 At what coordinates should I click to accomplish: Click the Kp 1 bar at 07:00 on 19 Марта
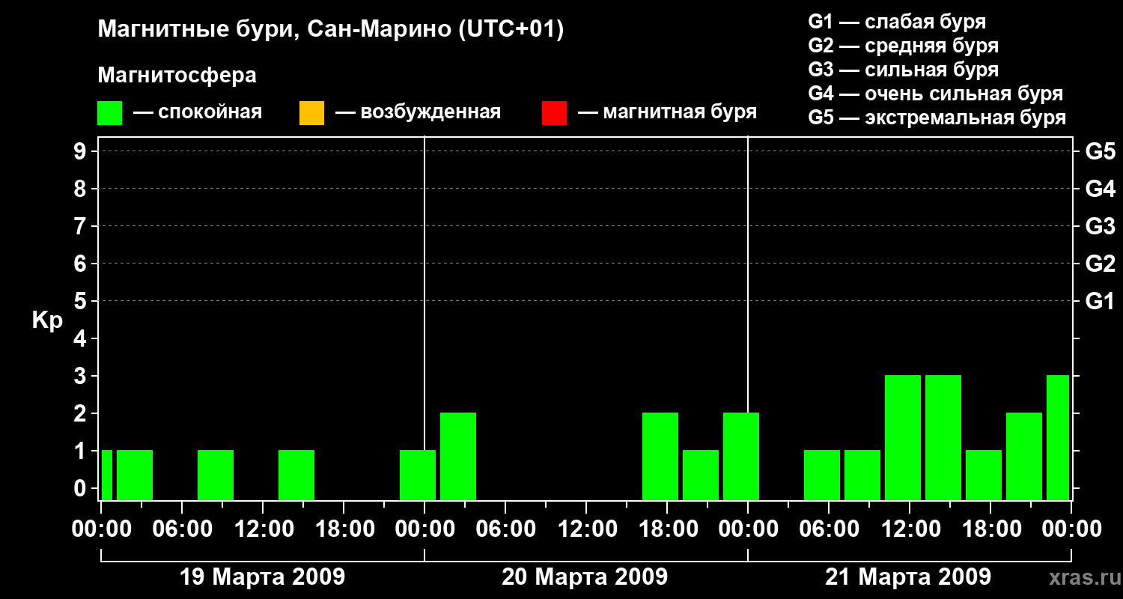216,475
